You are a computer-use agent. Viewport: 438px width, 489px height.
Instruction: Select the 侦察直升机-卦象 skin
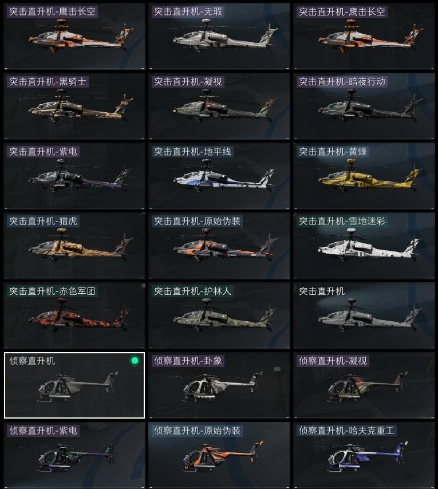(x=219, y=385)
